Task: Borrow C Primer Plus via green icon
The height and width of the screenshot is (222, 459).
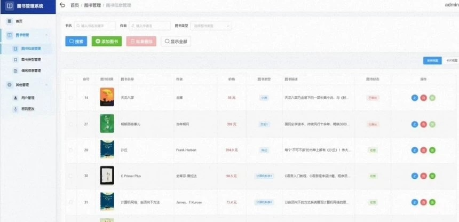Action: 432,176
